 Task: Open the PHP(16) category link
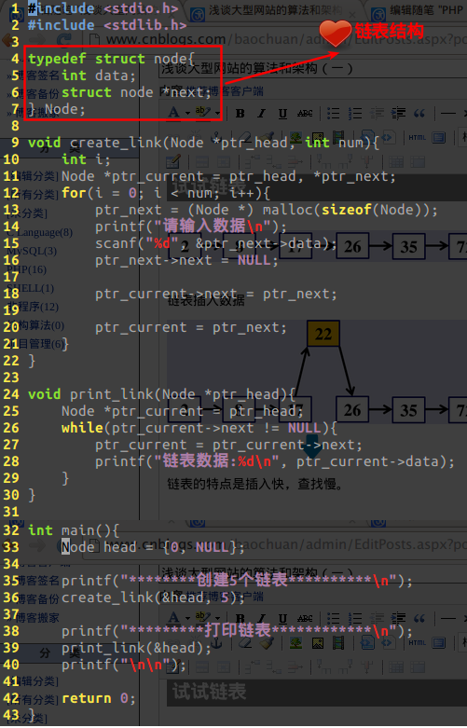tap(26, 269)
